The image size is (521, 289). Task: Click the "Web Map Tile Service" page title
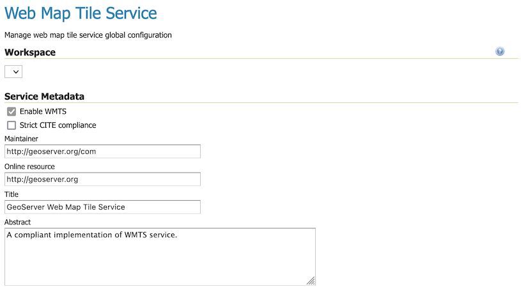click(x=81, y=13)
